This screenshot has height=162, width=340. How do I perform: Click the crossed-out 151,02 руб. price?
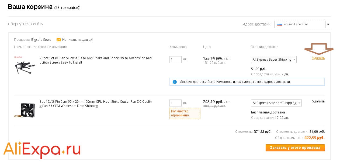pos(214,63)
